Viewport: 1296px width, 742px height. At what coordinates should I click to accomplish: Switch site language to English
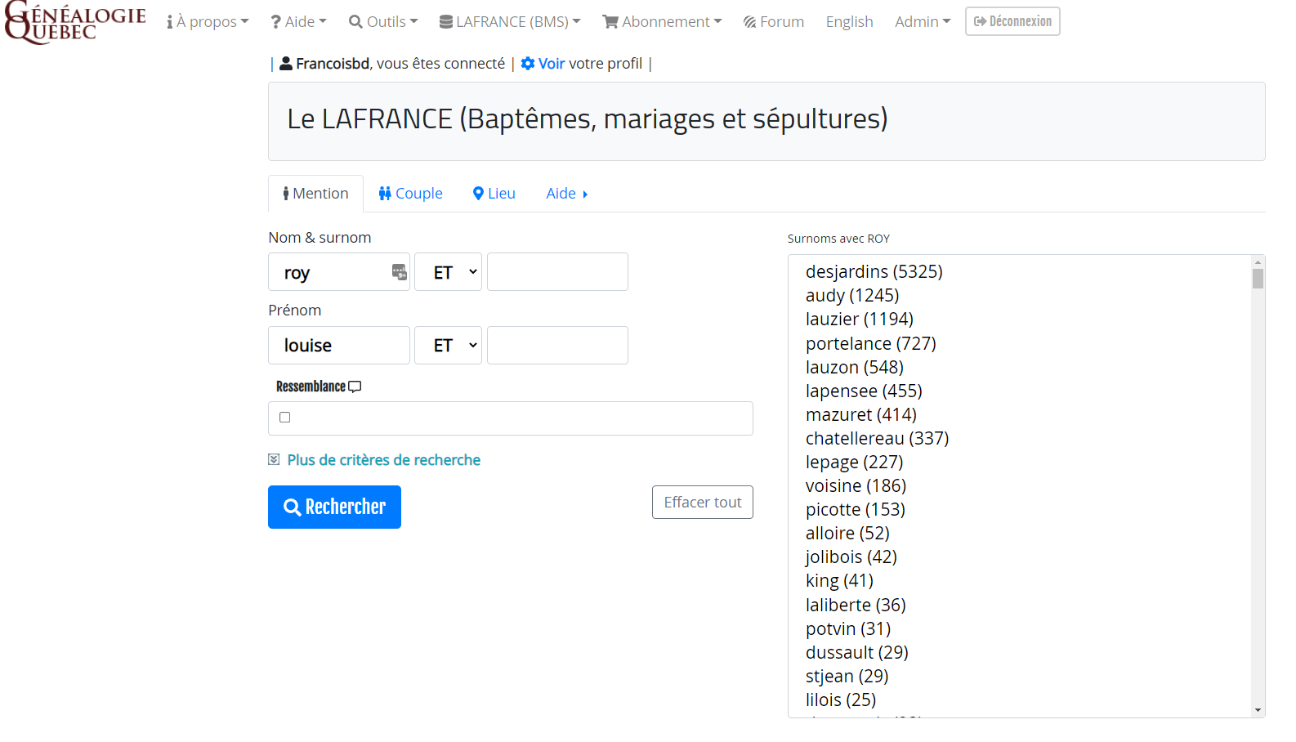point(849,22)
